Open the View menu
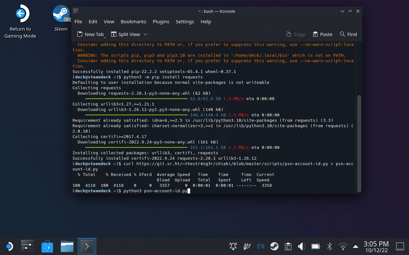 click(x=109, y=22)
